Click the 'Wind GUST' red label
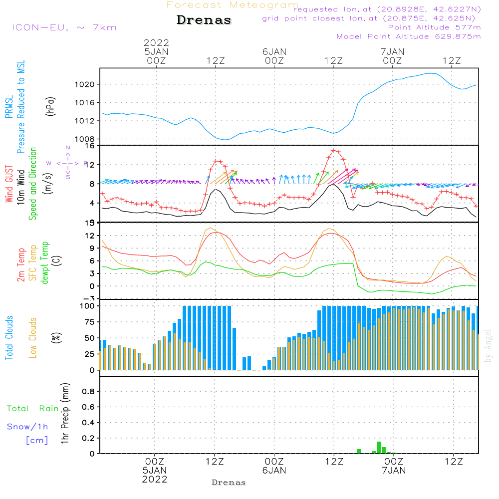Viewport: 499px width, 499px height. tap(9, 184)
